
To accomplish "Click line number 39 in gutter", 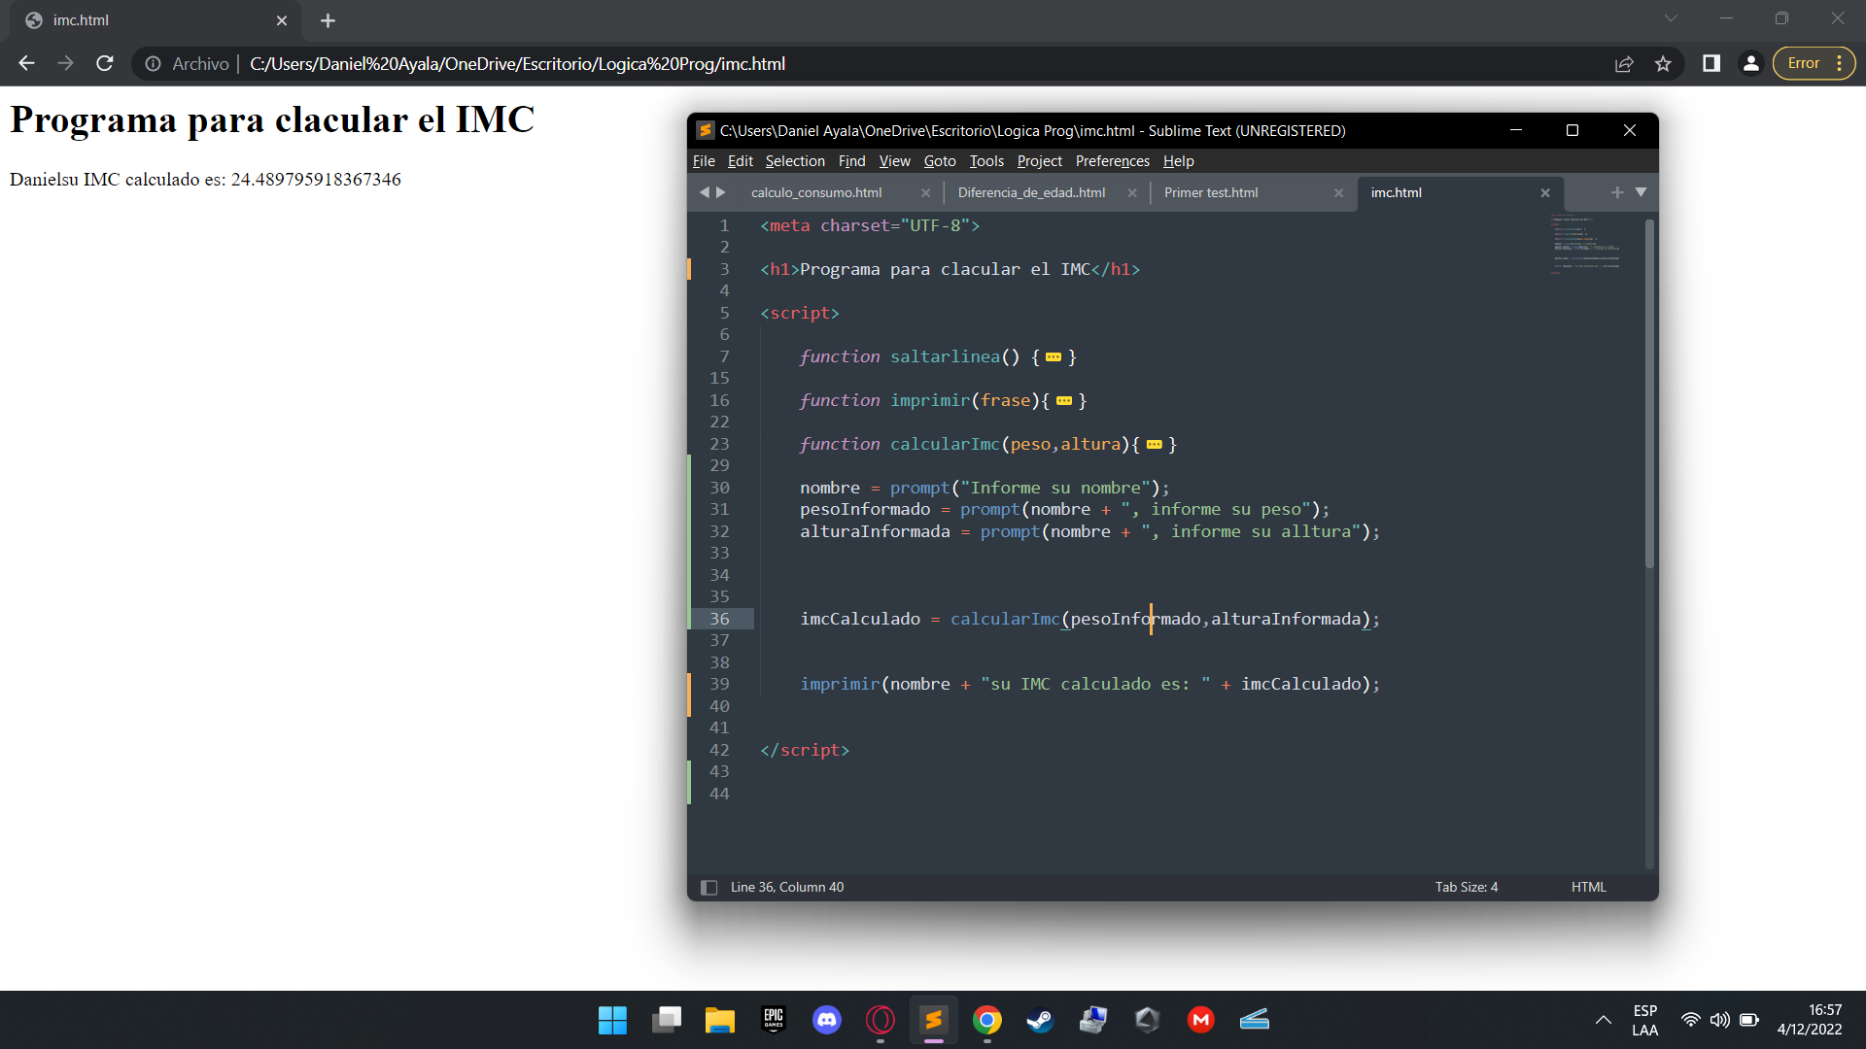I will tap(719, 684).
